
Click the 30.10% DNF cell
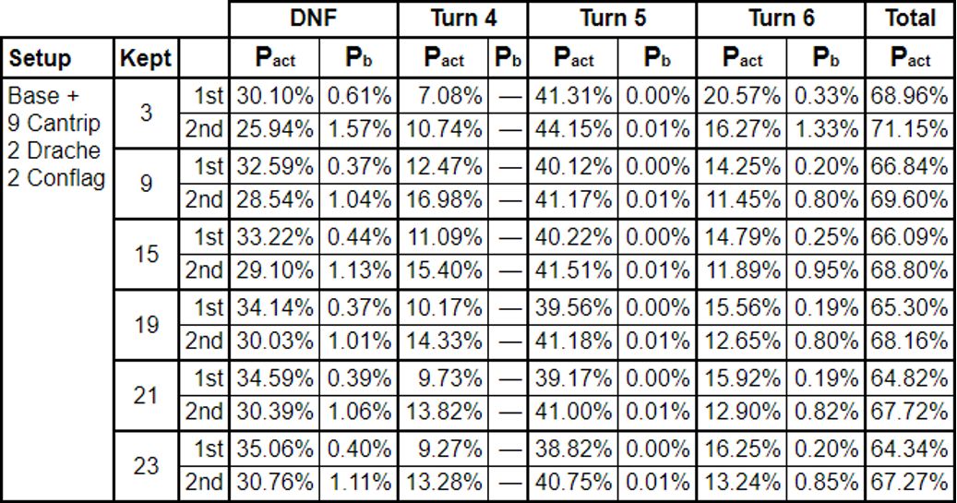[275, 96]
